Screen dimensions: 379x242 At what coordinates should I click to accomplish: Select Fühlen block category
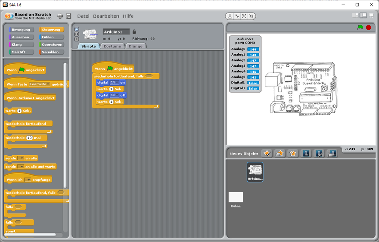[x=51, y=37]
